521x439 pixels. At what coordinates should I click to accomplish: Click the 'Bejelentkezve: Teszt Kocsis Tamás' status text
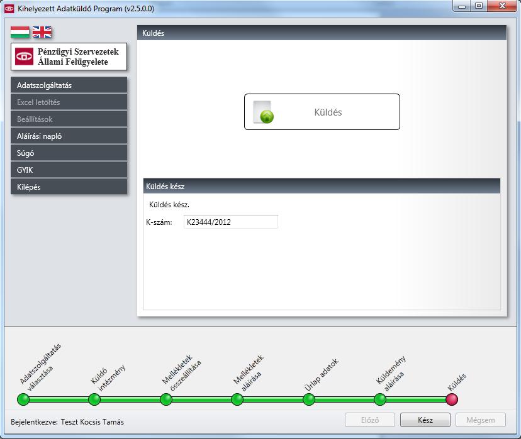click(x=67, y=422)
